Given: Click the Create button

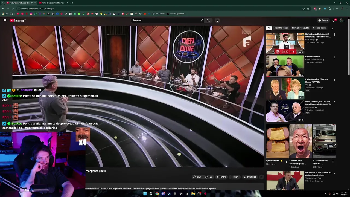Looking at the screenshot, I should pyautogui.click(x=323, y=20).
